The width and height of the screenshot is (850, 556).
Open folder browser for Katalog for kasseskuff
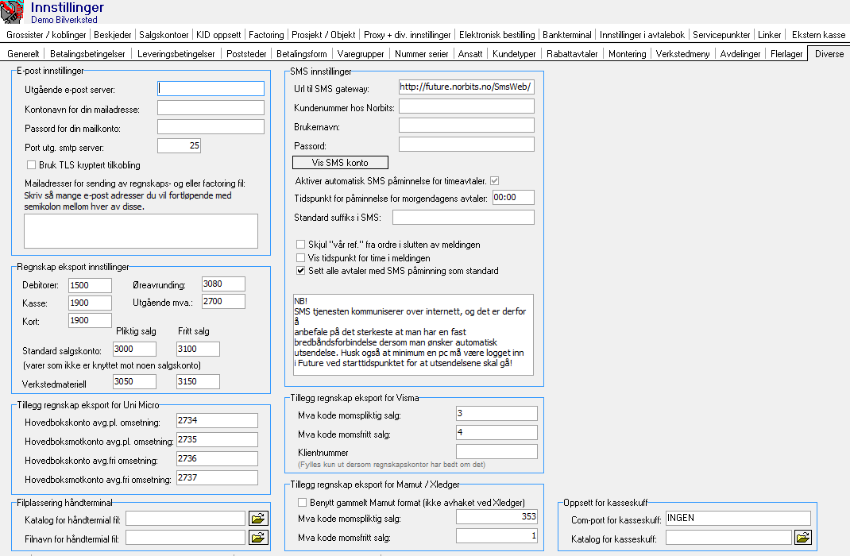point(802,538)
